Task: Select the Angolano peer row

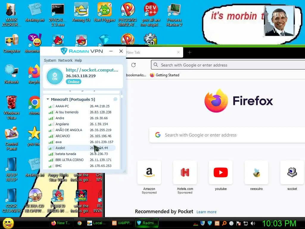Action: [81, 124]
